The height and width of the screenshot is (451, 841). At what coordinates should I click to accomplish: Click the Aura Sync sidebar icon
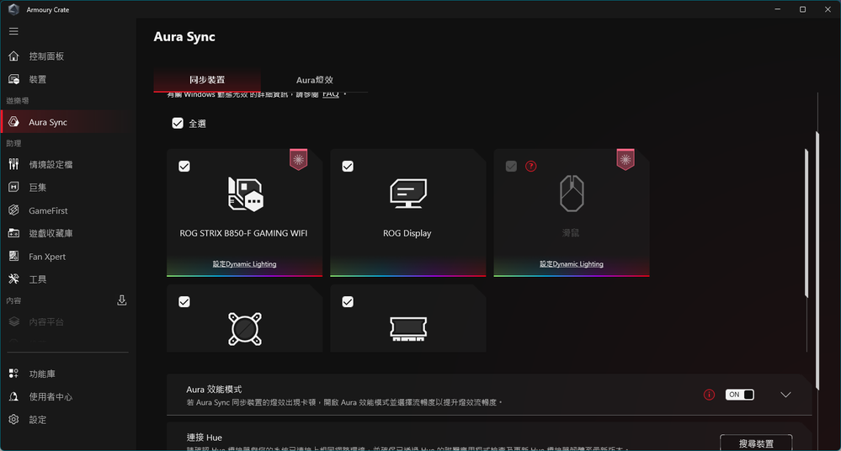click(14, 122)
